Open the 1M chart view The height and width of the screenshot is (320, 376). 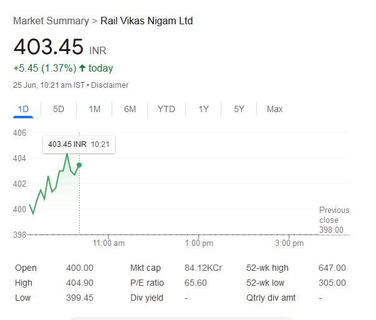(94, 109)
